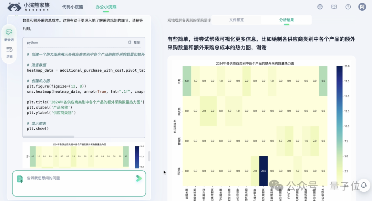372x201 pixels.
Task: Start a new chat via 新会话 icon
Action: coord(9,34)
